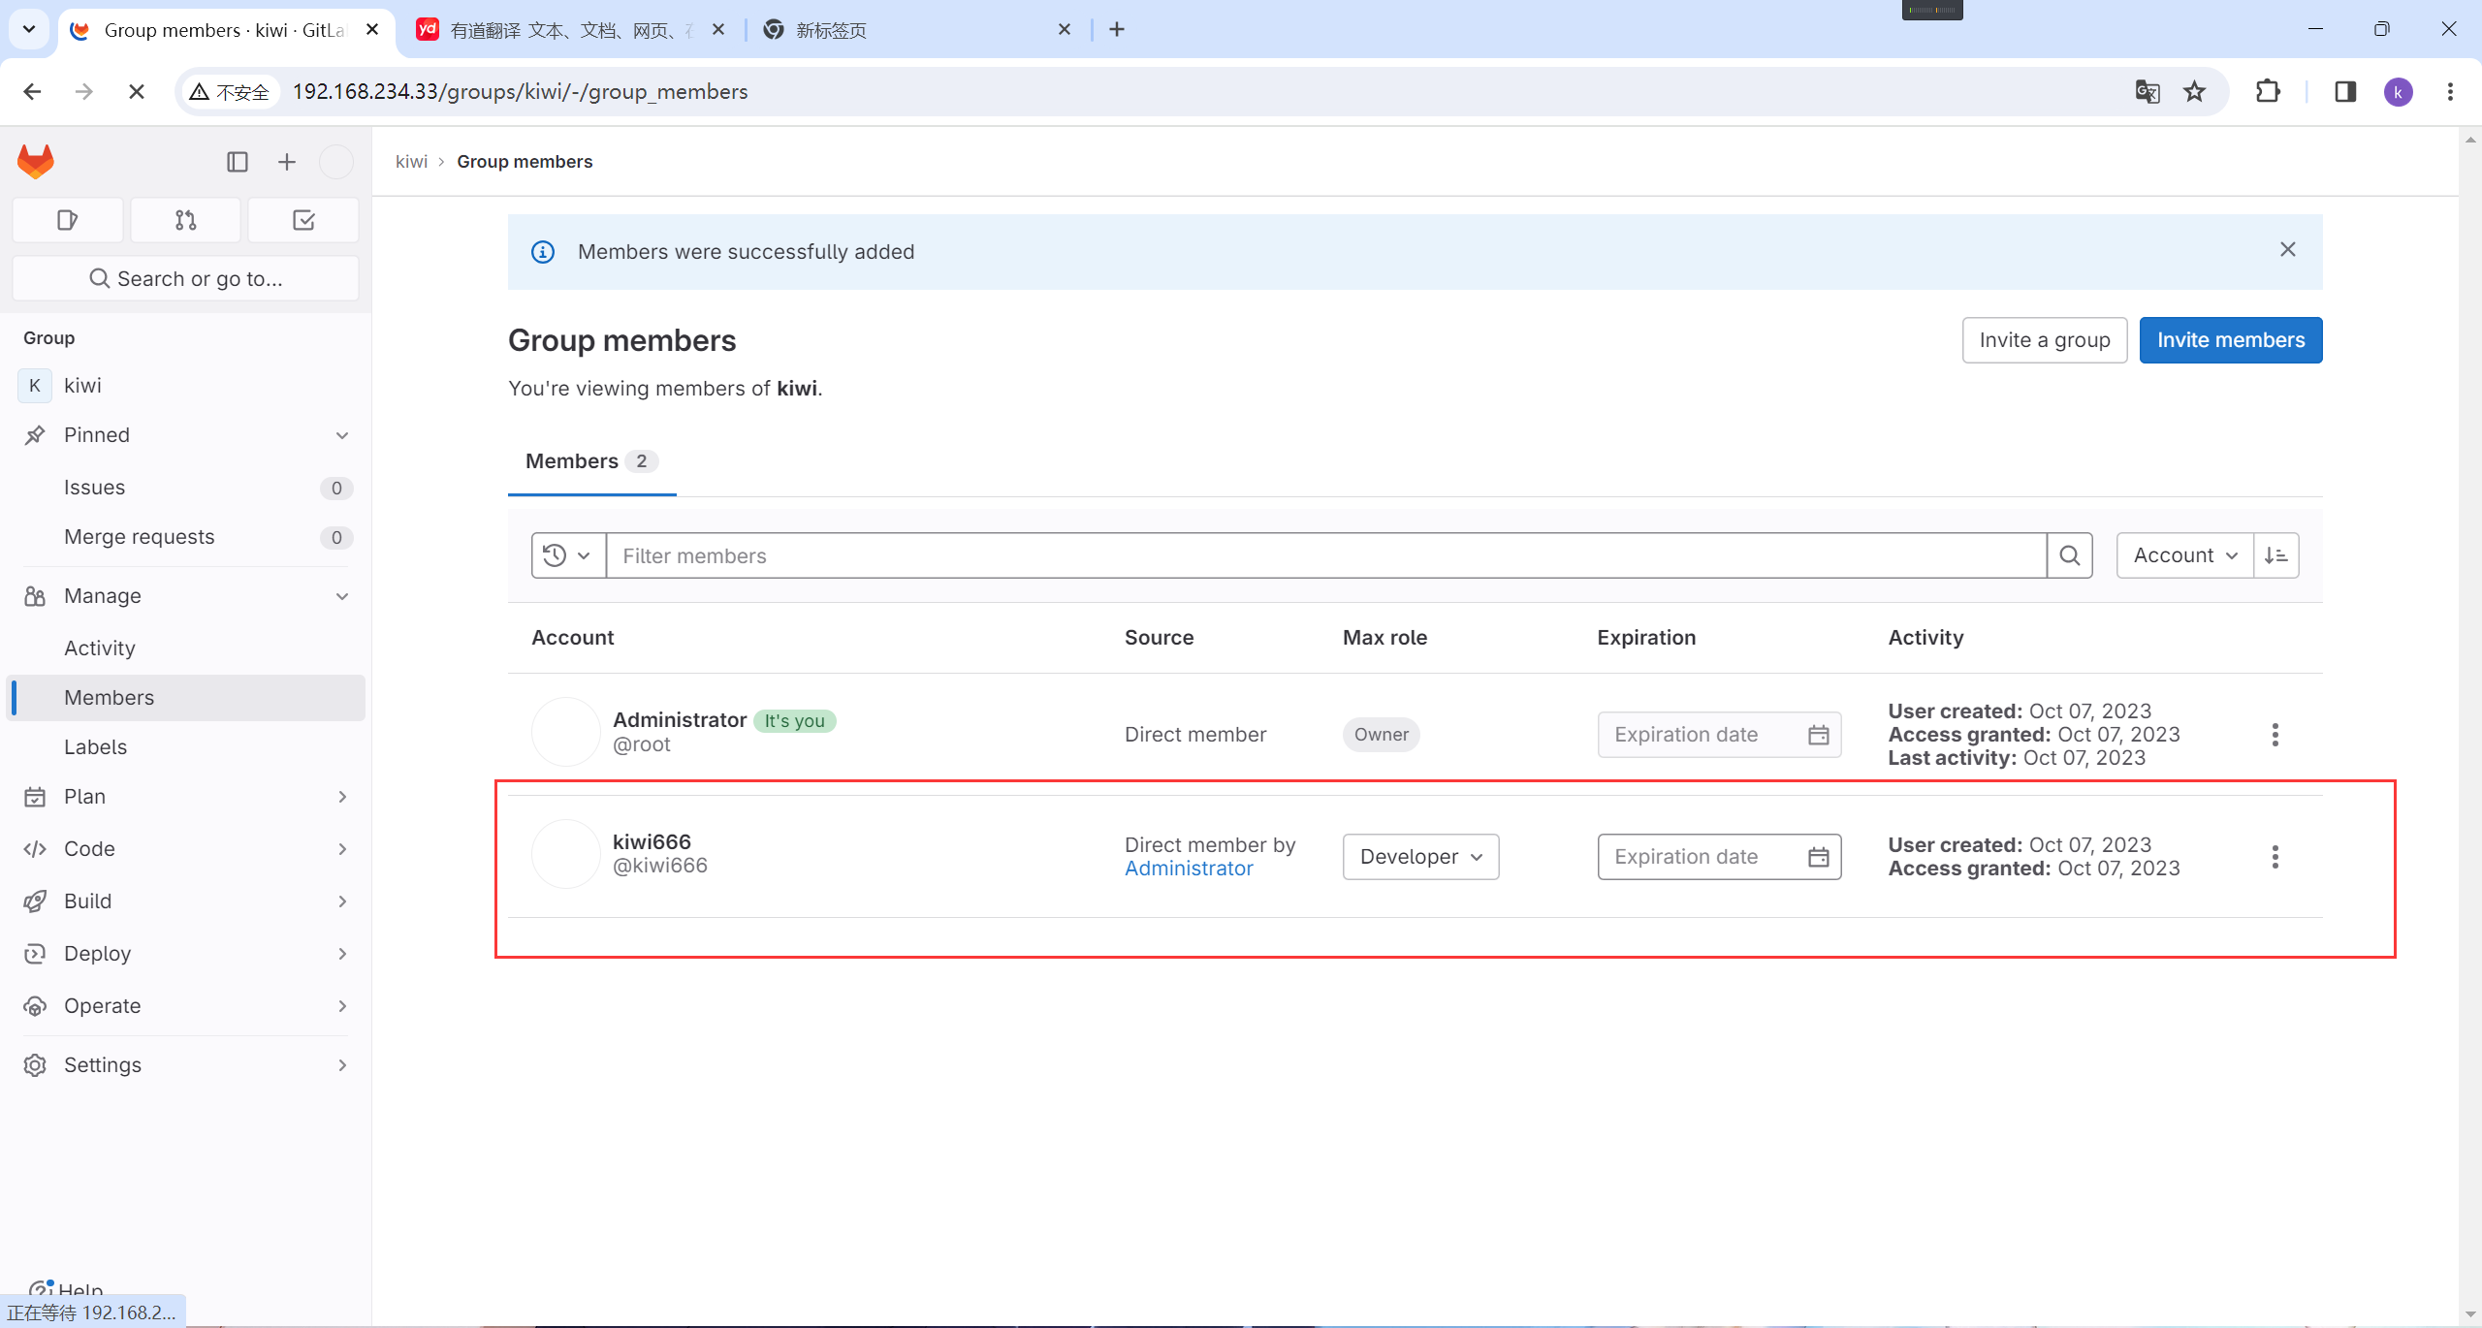The height and width of the screenshot is (1328, 2482).
Task: Open the Developer role dropdown
Action: (x=1420, y=857)
